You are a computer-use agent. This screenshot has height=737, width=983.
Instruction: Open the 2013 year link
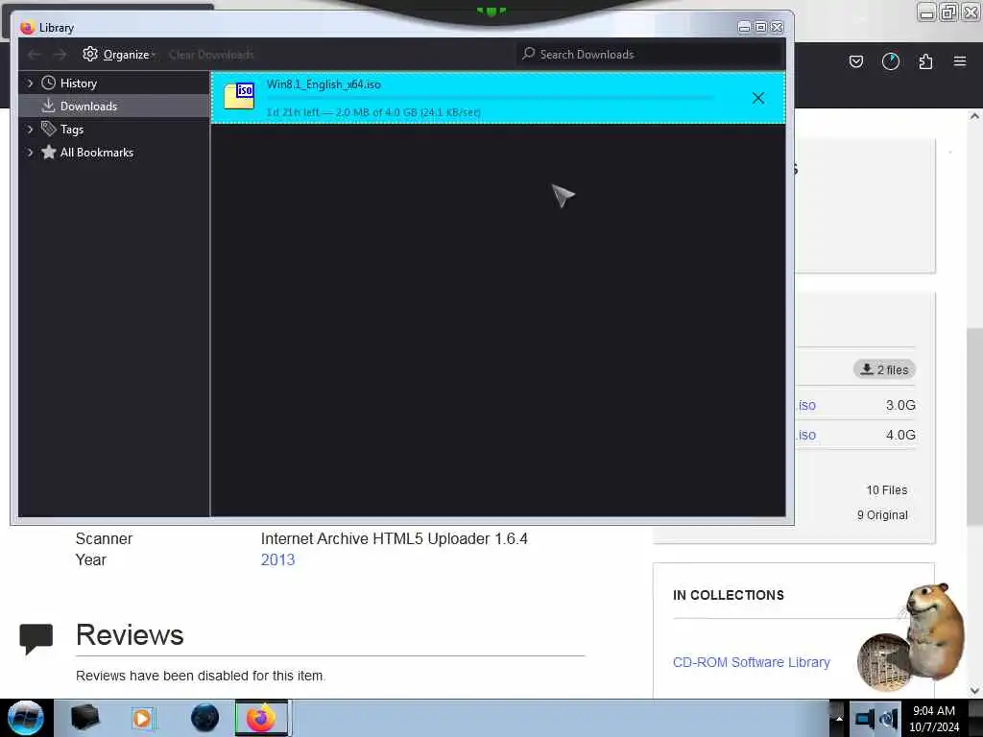(x=277, y=559)
